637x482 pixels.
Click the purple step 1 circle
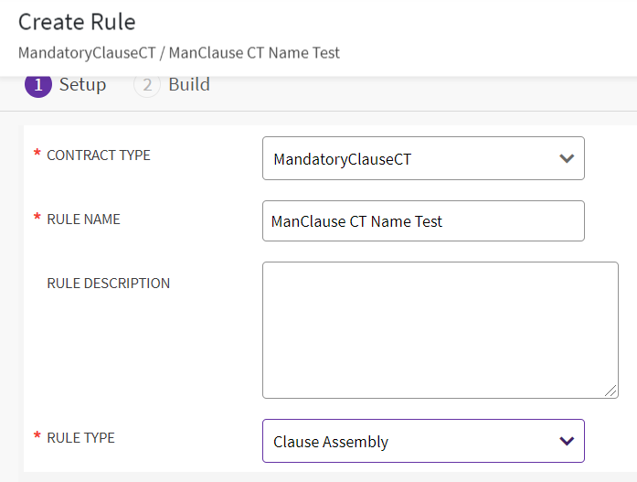point(37,85)
